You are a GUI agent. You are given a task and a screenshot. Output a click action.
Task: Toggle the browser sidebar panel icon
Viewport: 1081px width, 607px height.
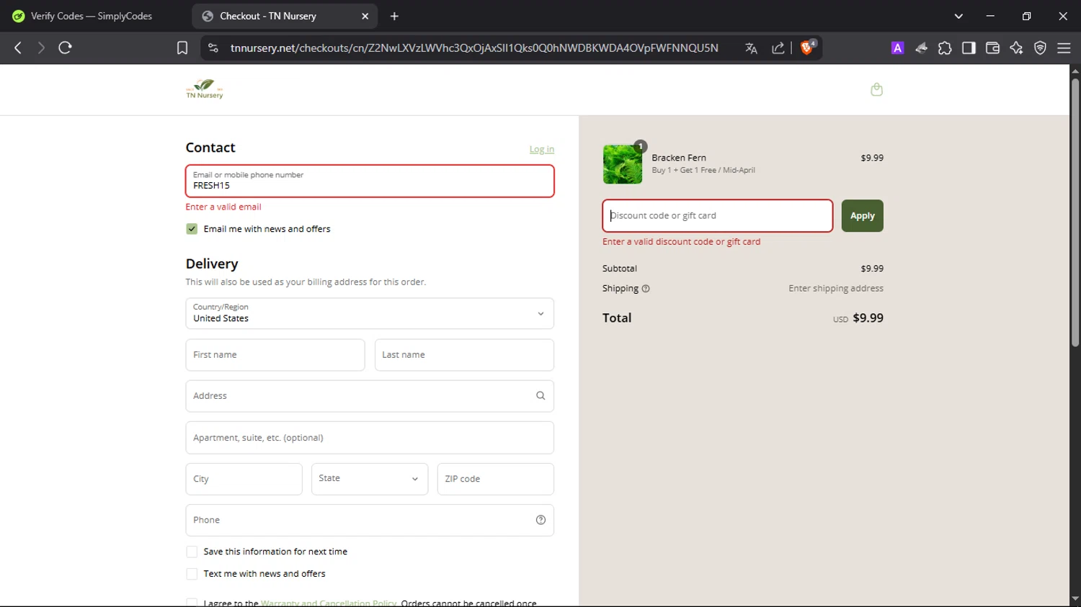(969, 48)
